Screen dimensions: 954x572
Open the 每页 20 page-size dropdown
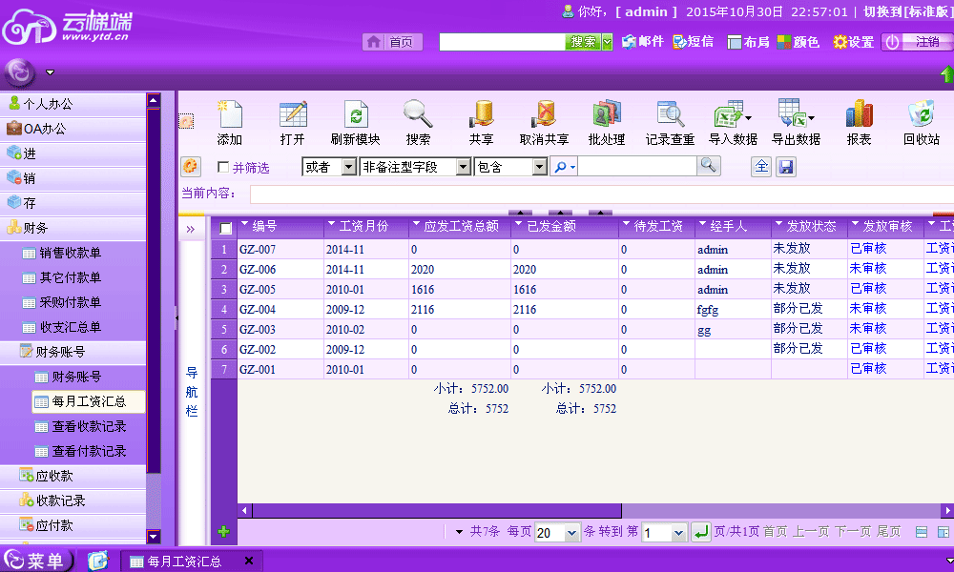coord(571,533)
